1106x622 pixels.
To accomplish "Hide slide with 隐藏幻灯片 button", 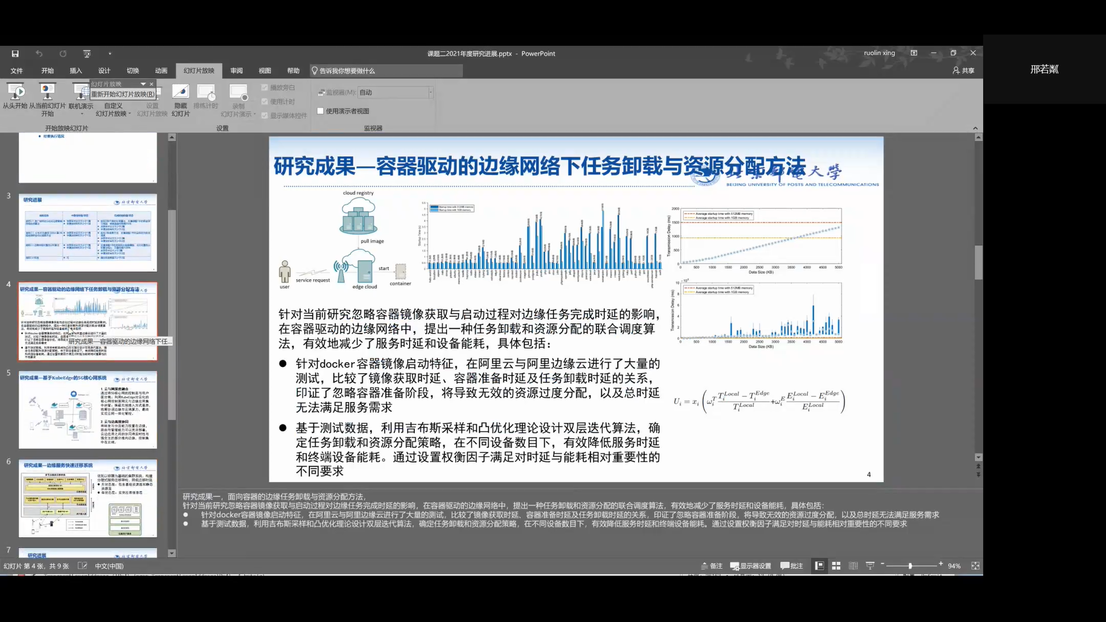I will click(x=180, y=100).
